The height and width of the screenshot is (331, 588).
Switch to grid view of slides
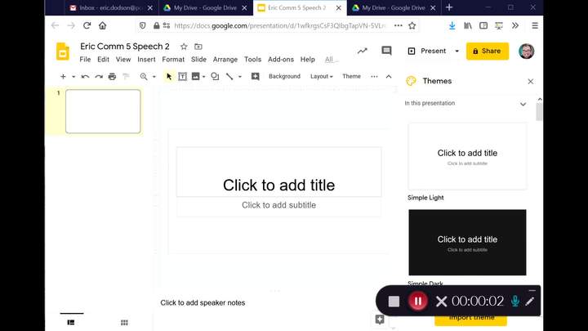pos(124,323)
